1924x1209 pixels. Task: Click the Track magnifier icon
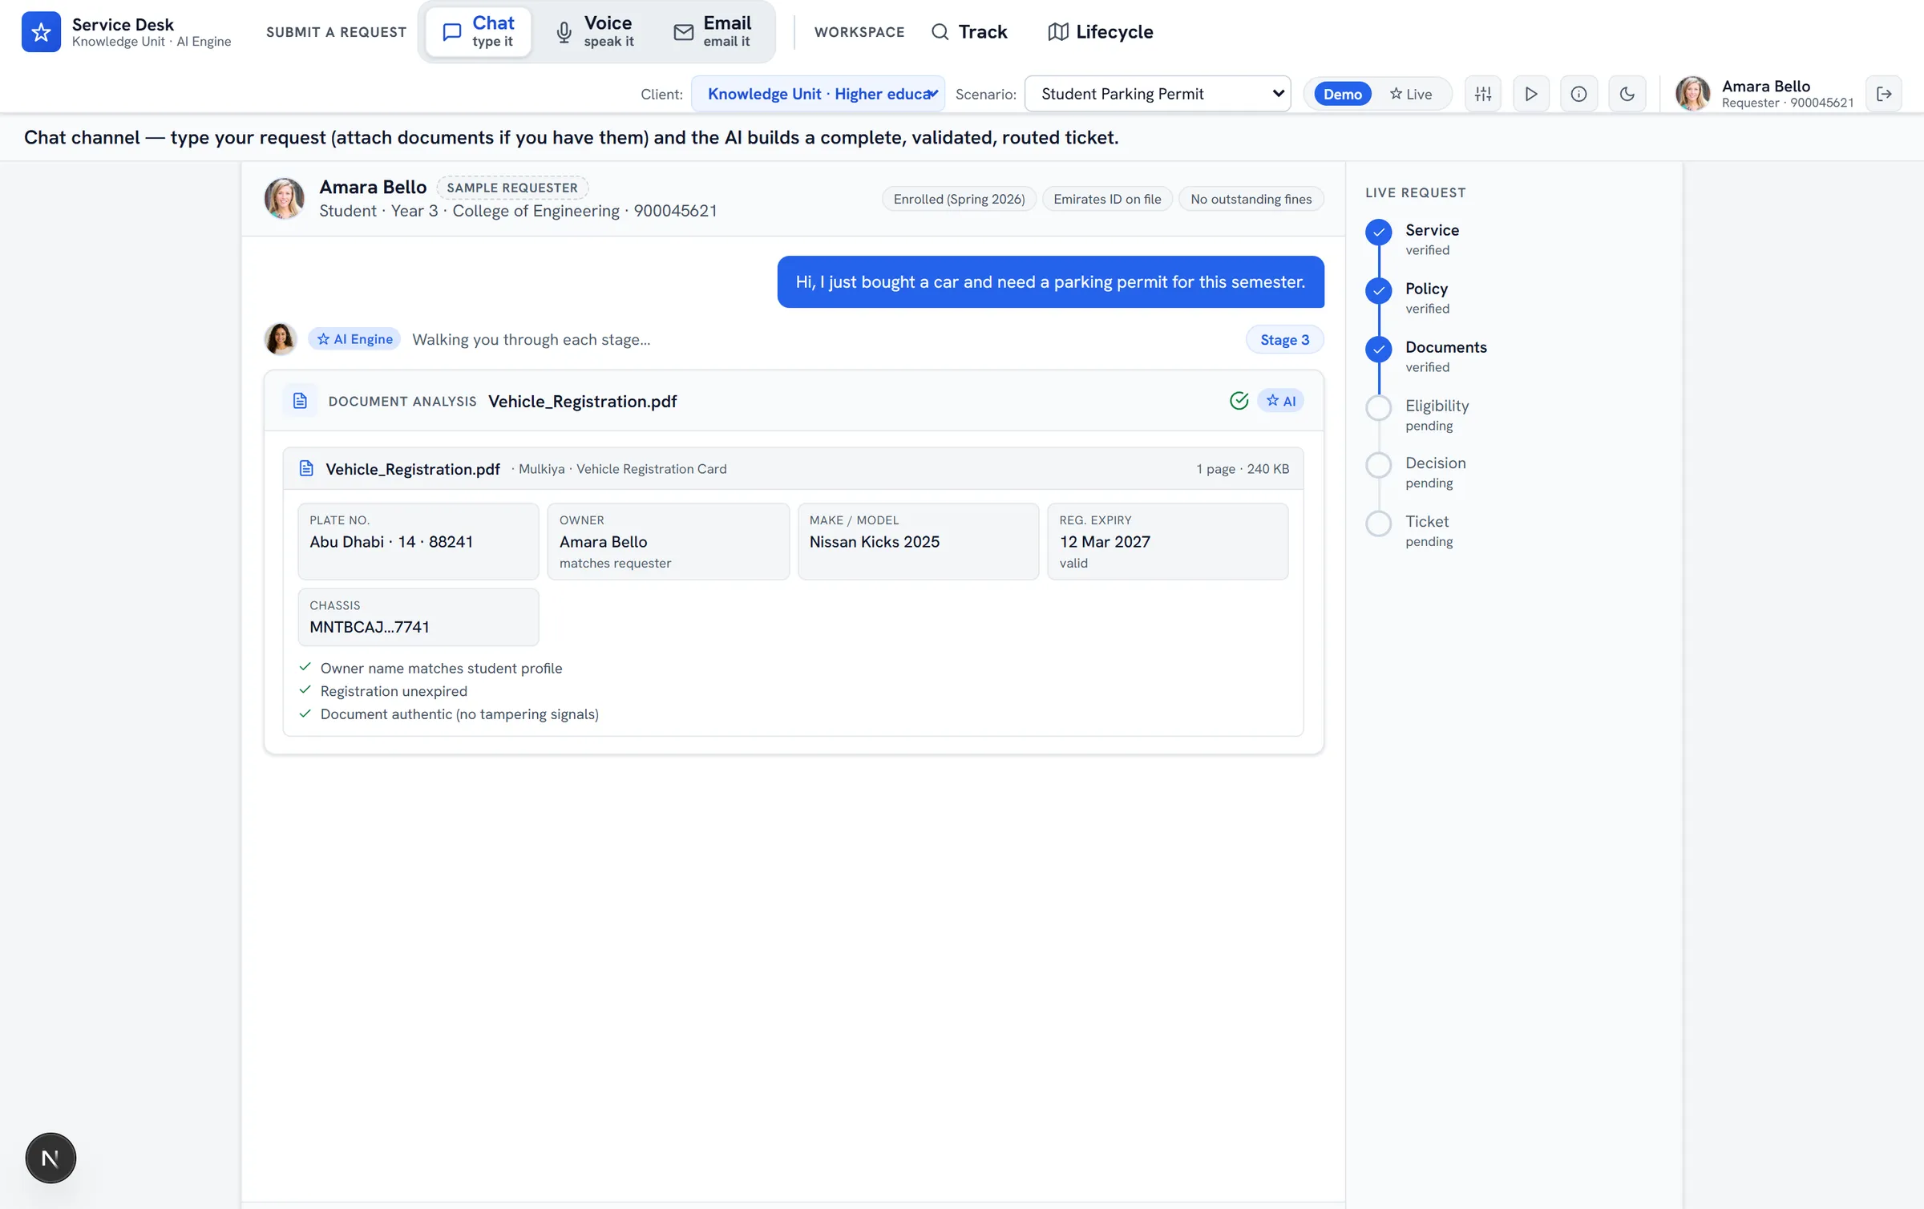940,32
